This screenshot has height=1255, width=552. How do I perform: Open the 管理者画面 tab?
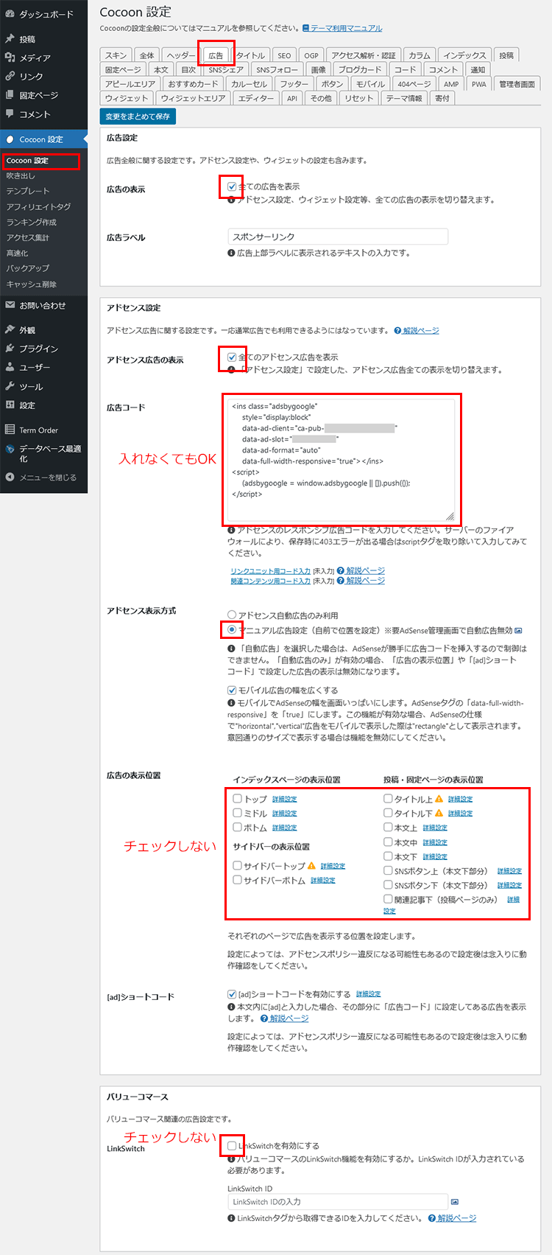pyautogui.click(x=517, y=84)
